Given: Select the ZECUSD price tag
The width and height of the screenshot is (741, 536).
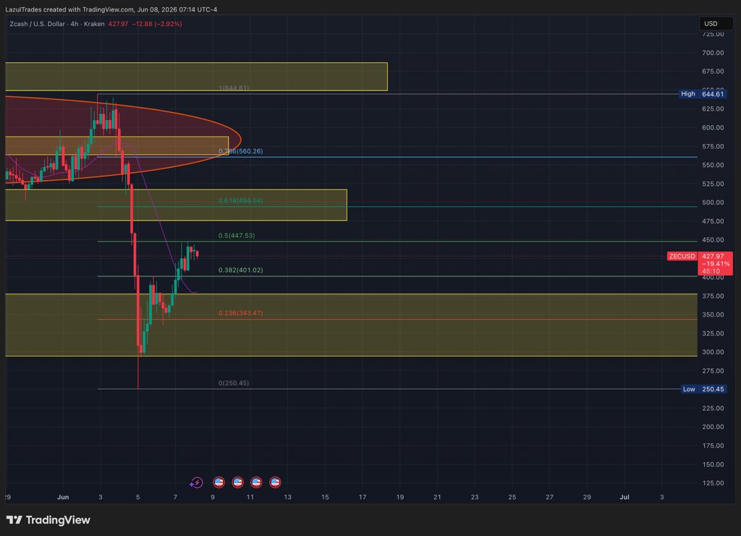Looking at the screenshot, I should [x=682, y=256].
